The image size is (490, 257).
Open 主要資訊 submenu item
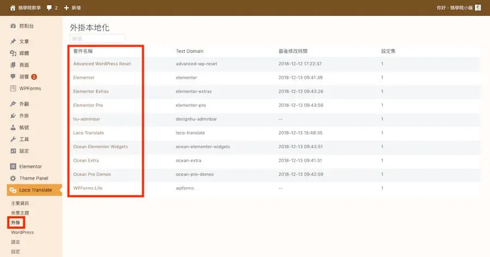pos(20,203)
